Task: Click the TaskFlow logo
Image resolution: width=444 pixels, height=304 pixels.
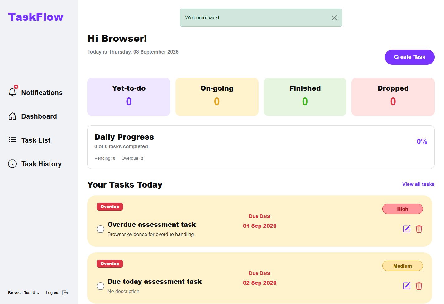Action: tap(36, 17)
